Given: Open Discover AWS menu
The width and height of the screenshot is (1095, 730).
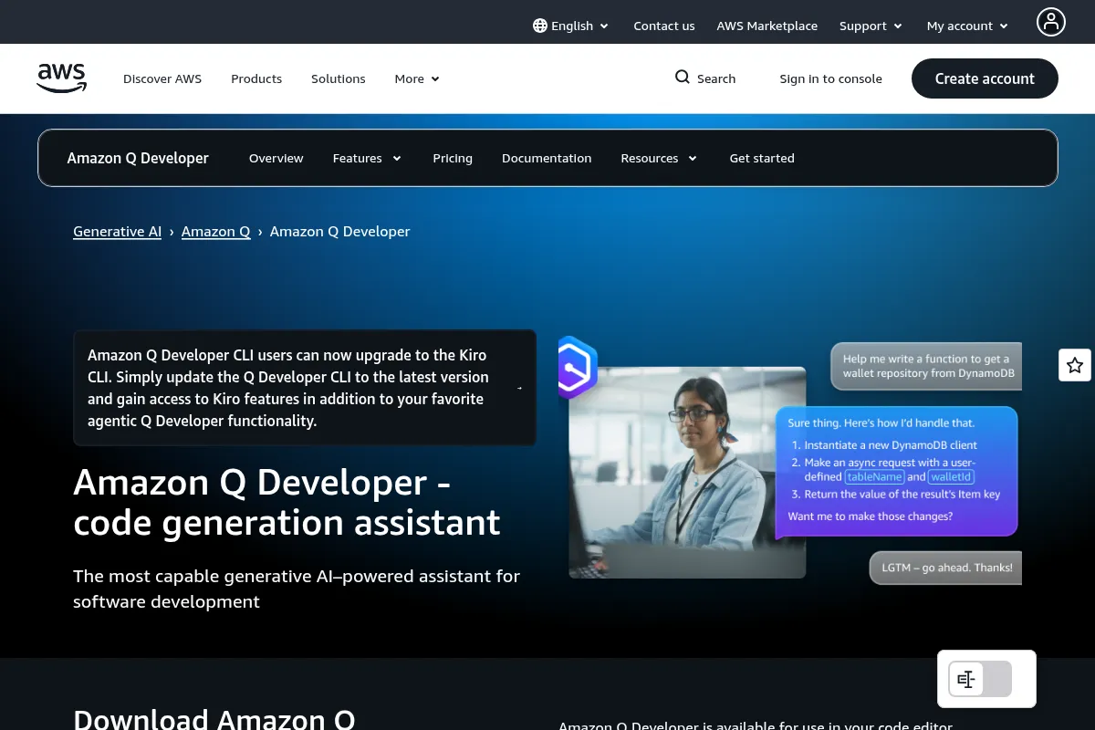Looking at the screenshot, I should [162, 78].
